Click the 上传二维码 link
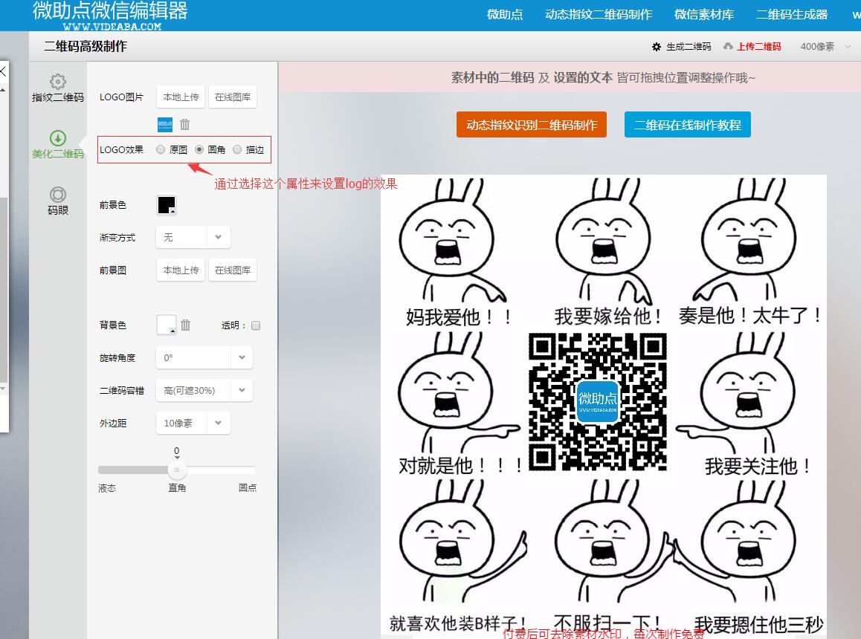The image size is (861, 639). [x=759, y=47]
